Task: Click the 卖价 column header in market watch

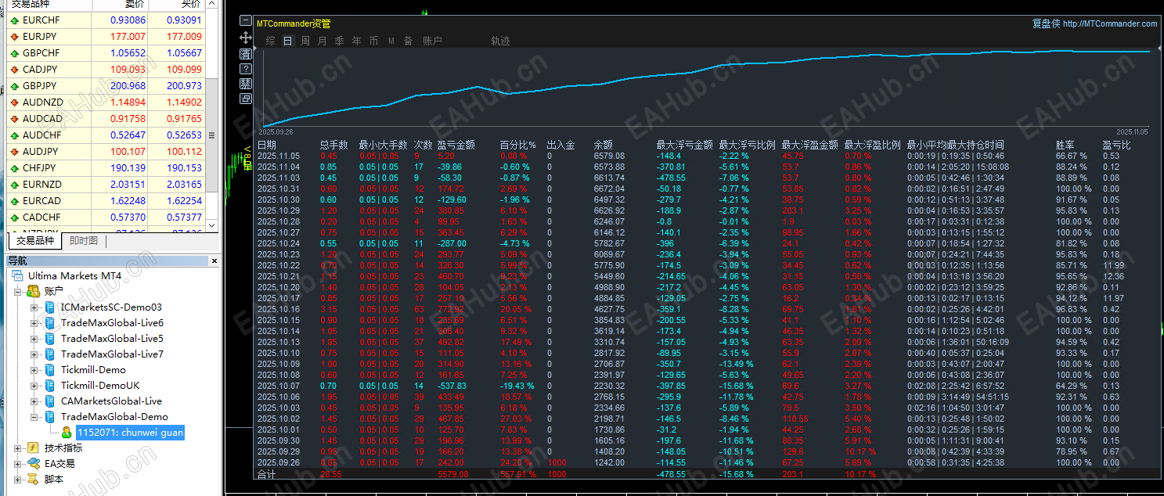Action: [119, 5]
